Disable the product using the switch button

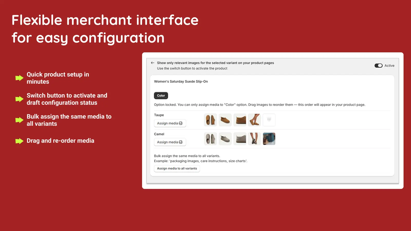point(378,65)
